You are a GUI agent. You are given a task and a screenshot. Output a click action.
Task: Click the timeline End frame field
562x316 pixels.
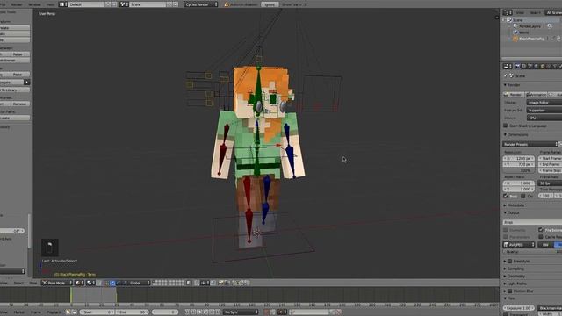point(133,312)
